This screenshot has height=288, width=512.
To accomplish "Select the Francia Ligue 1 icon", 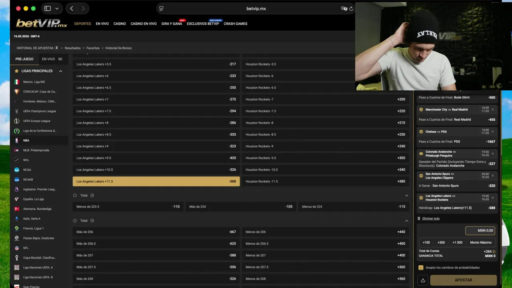I will 16,228.
